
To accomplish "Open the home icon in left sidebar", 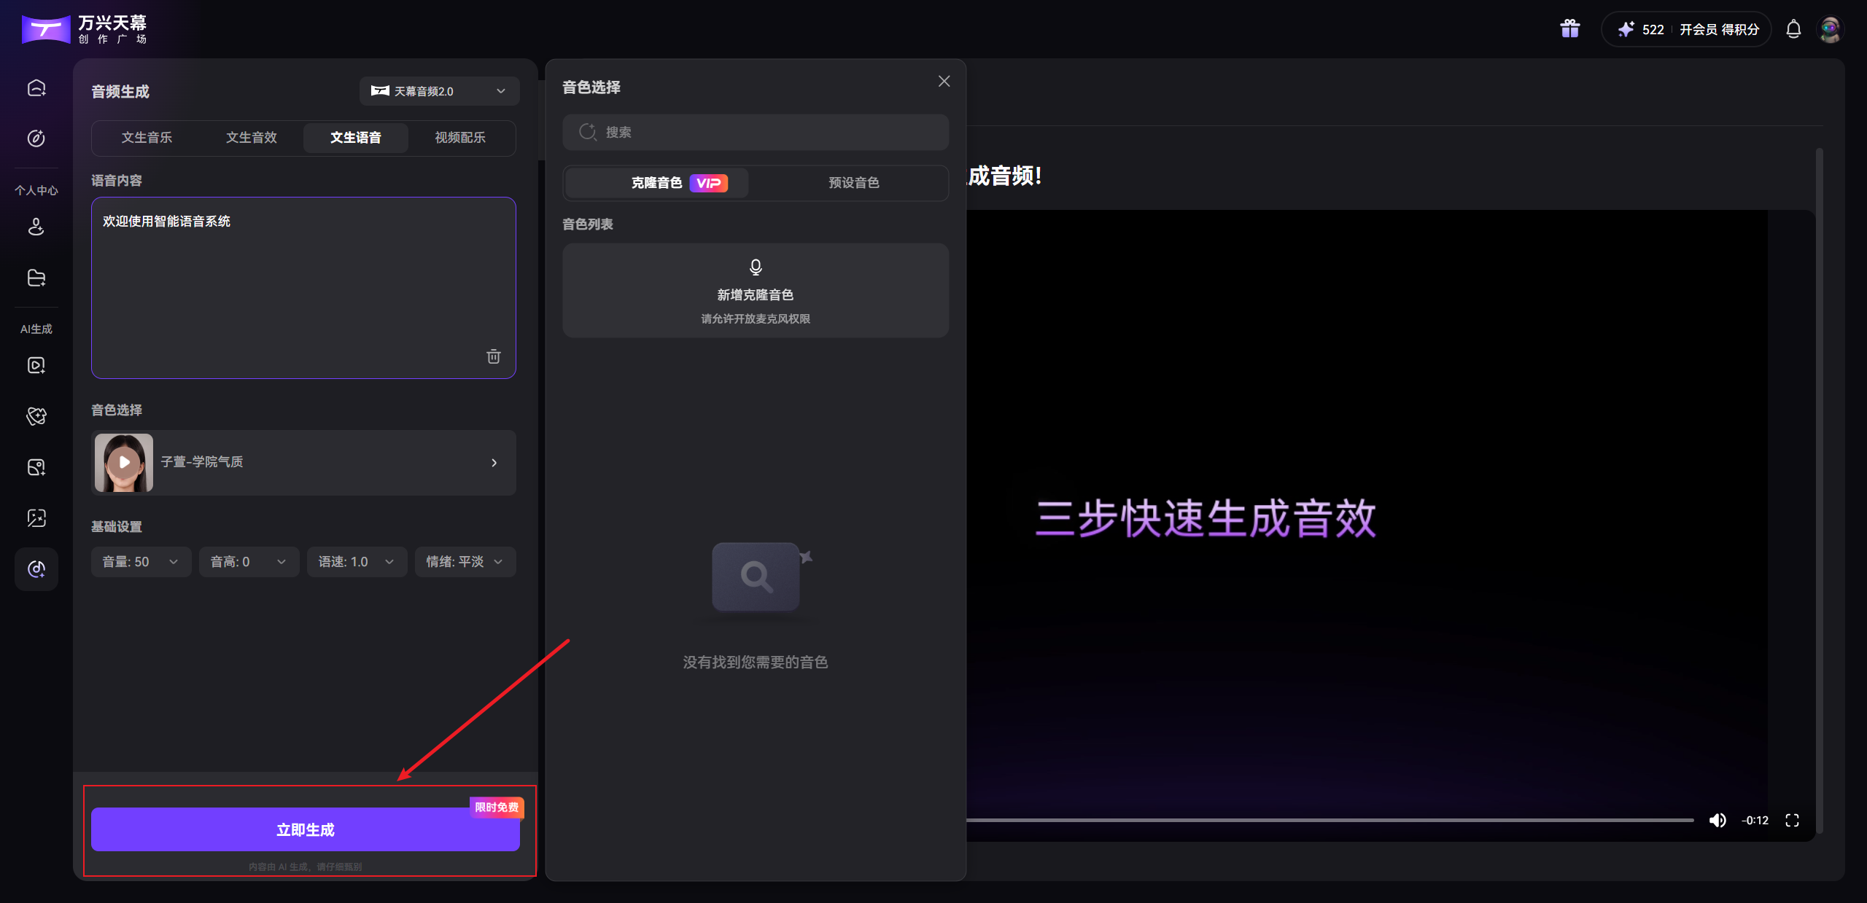I will (36, 87).
